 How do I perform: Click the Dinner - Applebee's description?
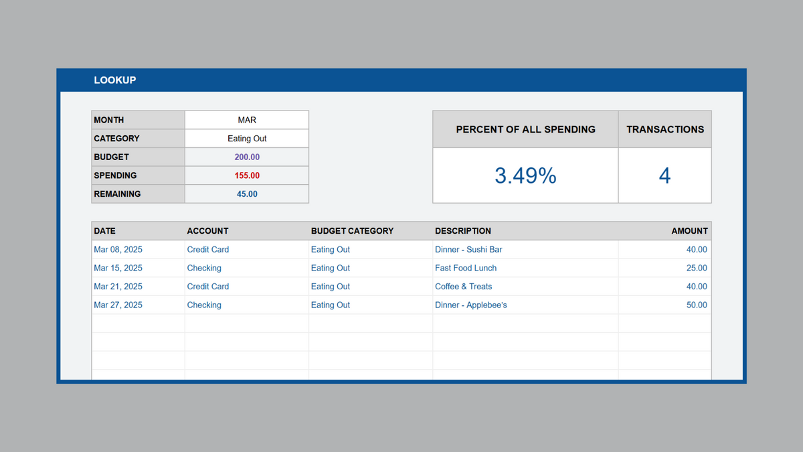(x=471, y=305)
